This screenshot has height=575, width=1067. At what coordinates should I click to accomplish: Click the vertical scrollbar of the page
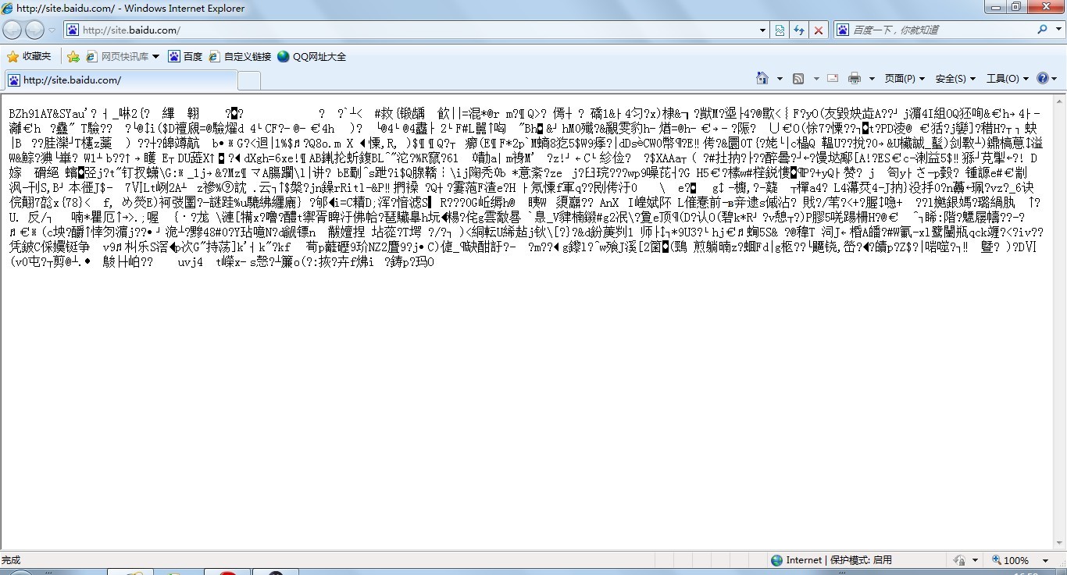[1060, 322]
